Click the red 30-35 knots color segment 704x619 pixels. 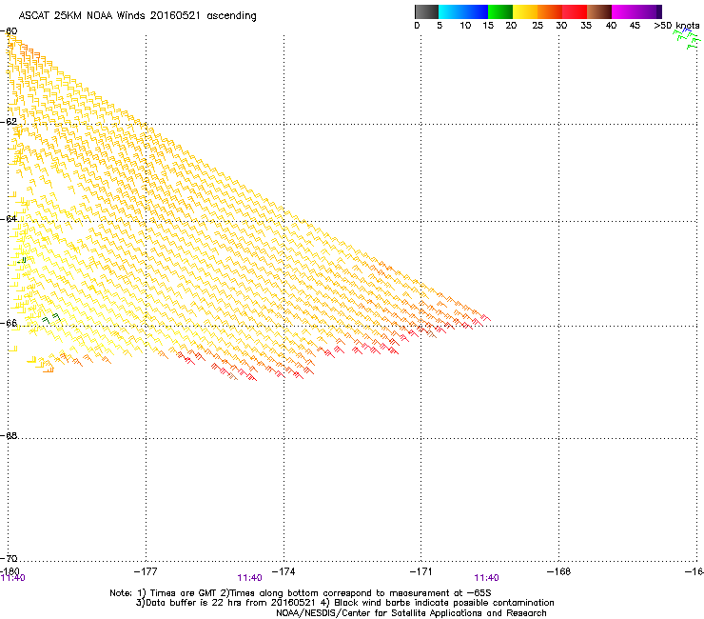tap(575, 11)
